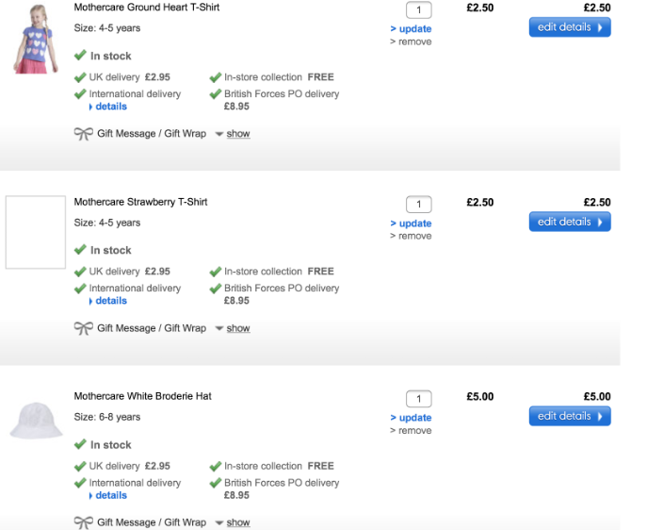Click gift bow icon for White Broderie Hat

tap(83, 522)
